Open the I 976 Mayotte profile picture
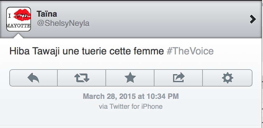The image size is (263, 128). click(x=19, y=19)
